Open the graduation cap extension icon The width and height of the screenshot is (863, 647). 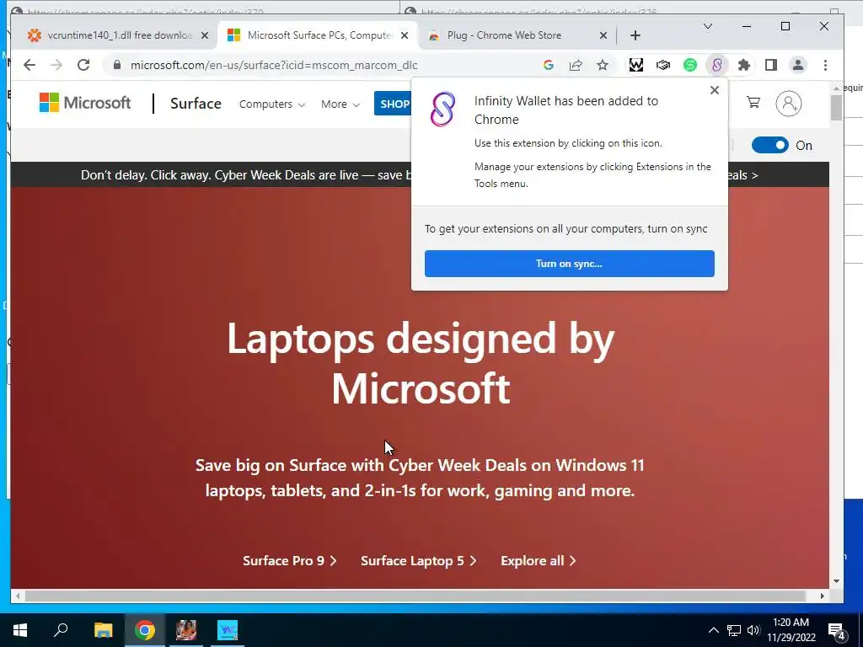click(663, 65)
